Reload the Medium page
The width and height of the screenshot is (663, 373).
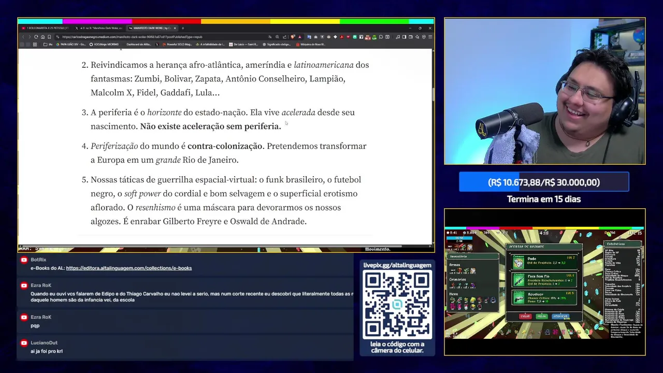[x=36, y=37]
